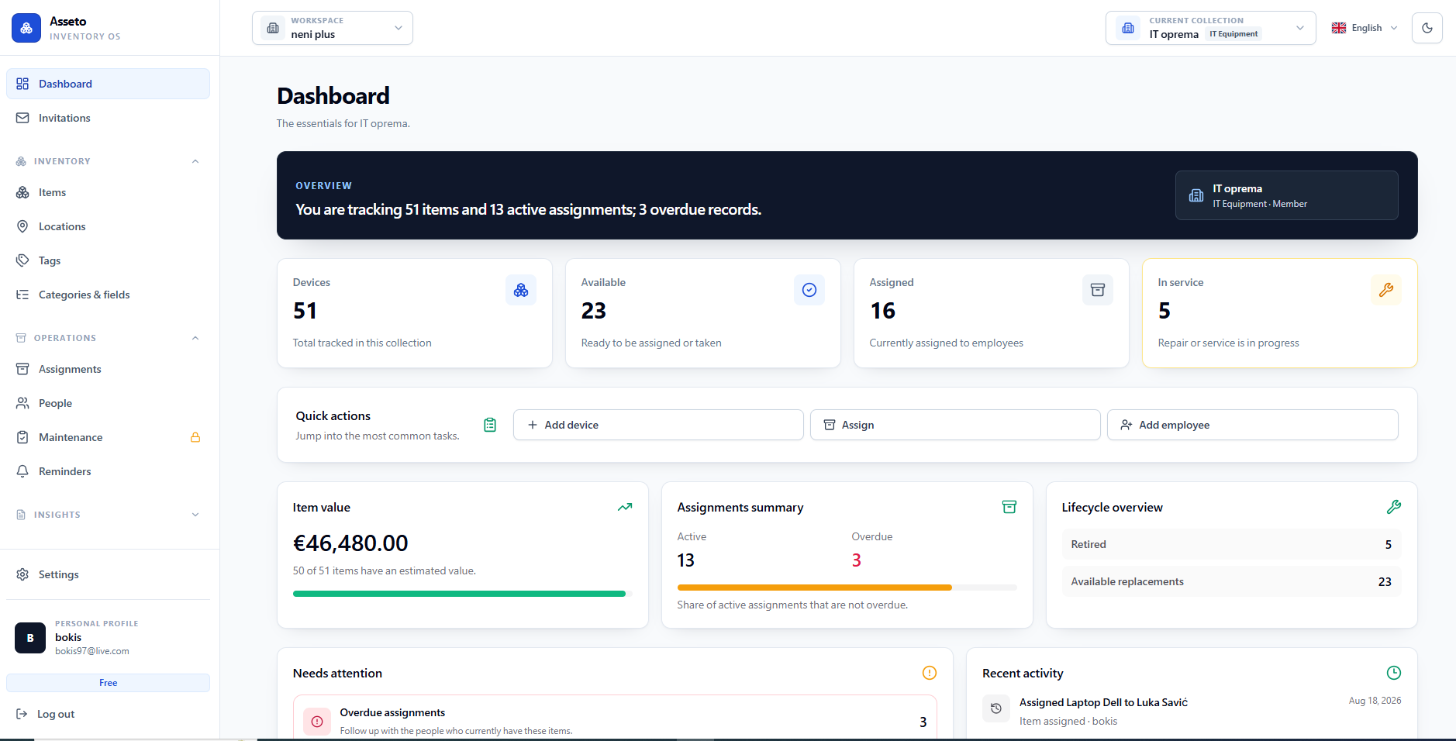Click the Assignments summary archive icon
Image resolution: width=1456 pixels, height=741 pixels.
pos(1009,507)
